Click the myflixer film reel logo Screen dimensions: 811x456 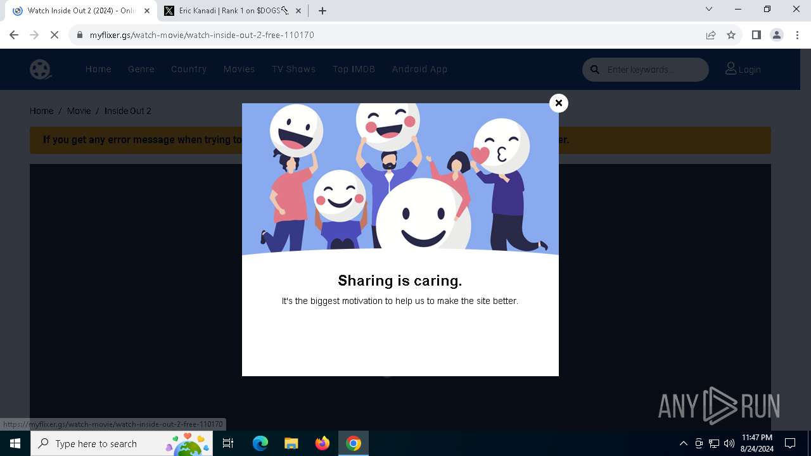[41, 69]
